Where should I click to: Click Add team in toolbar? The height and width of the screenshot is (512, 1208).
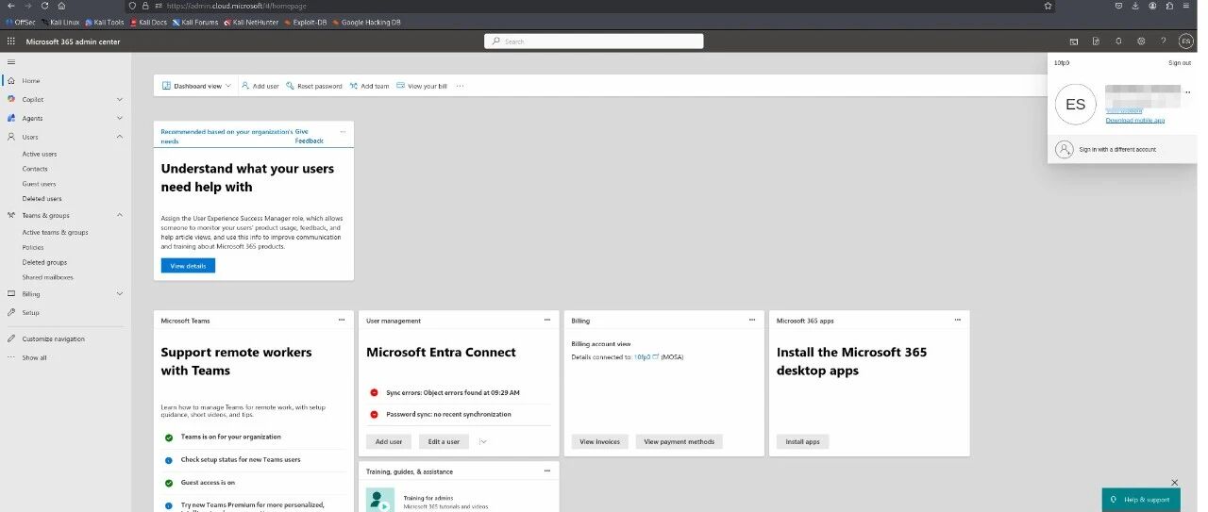369,86
